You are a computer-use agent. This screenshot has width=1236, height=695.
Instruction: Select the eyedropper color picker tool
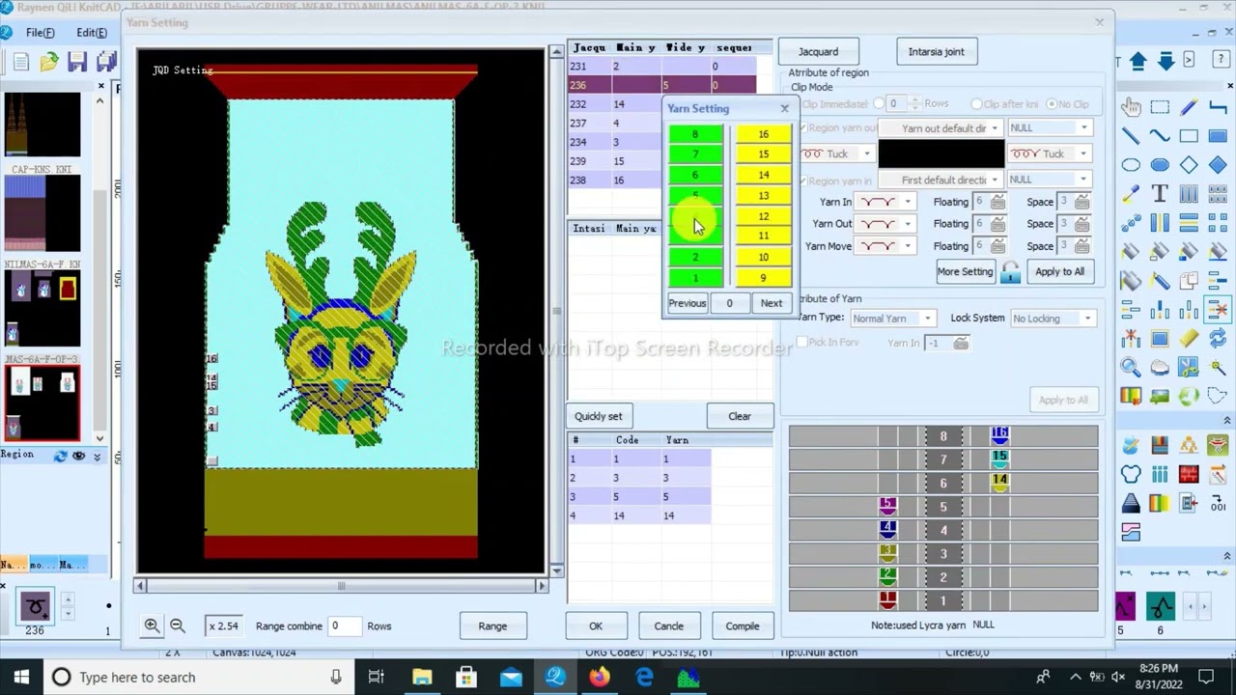coord(1131,194)
